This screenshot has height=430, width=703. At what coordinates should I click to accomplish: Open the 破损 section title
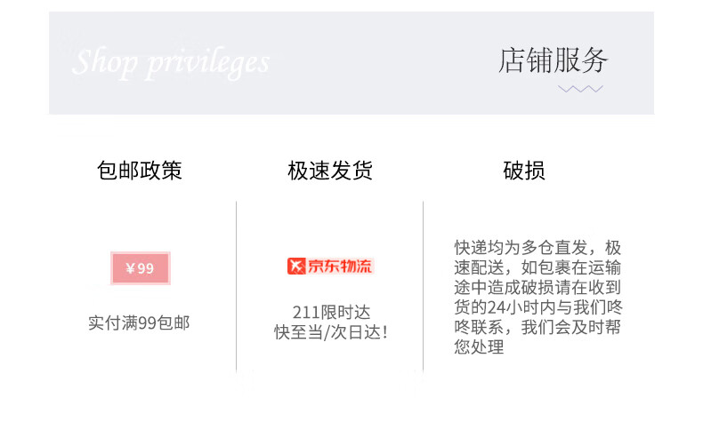point(523,171)
